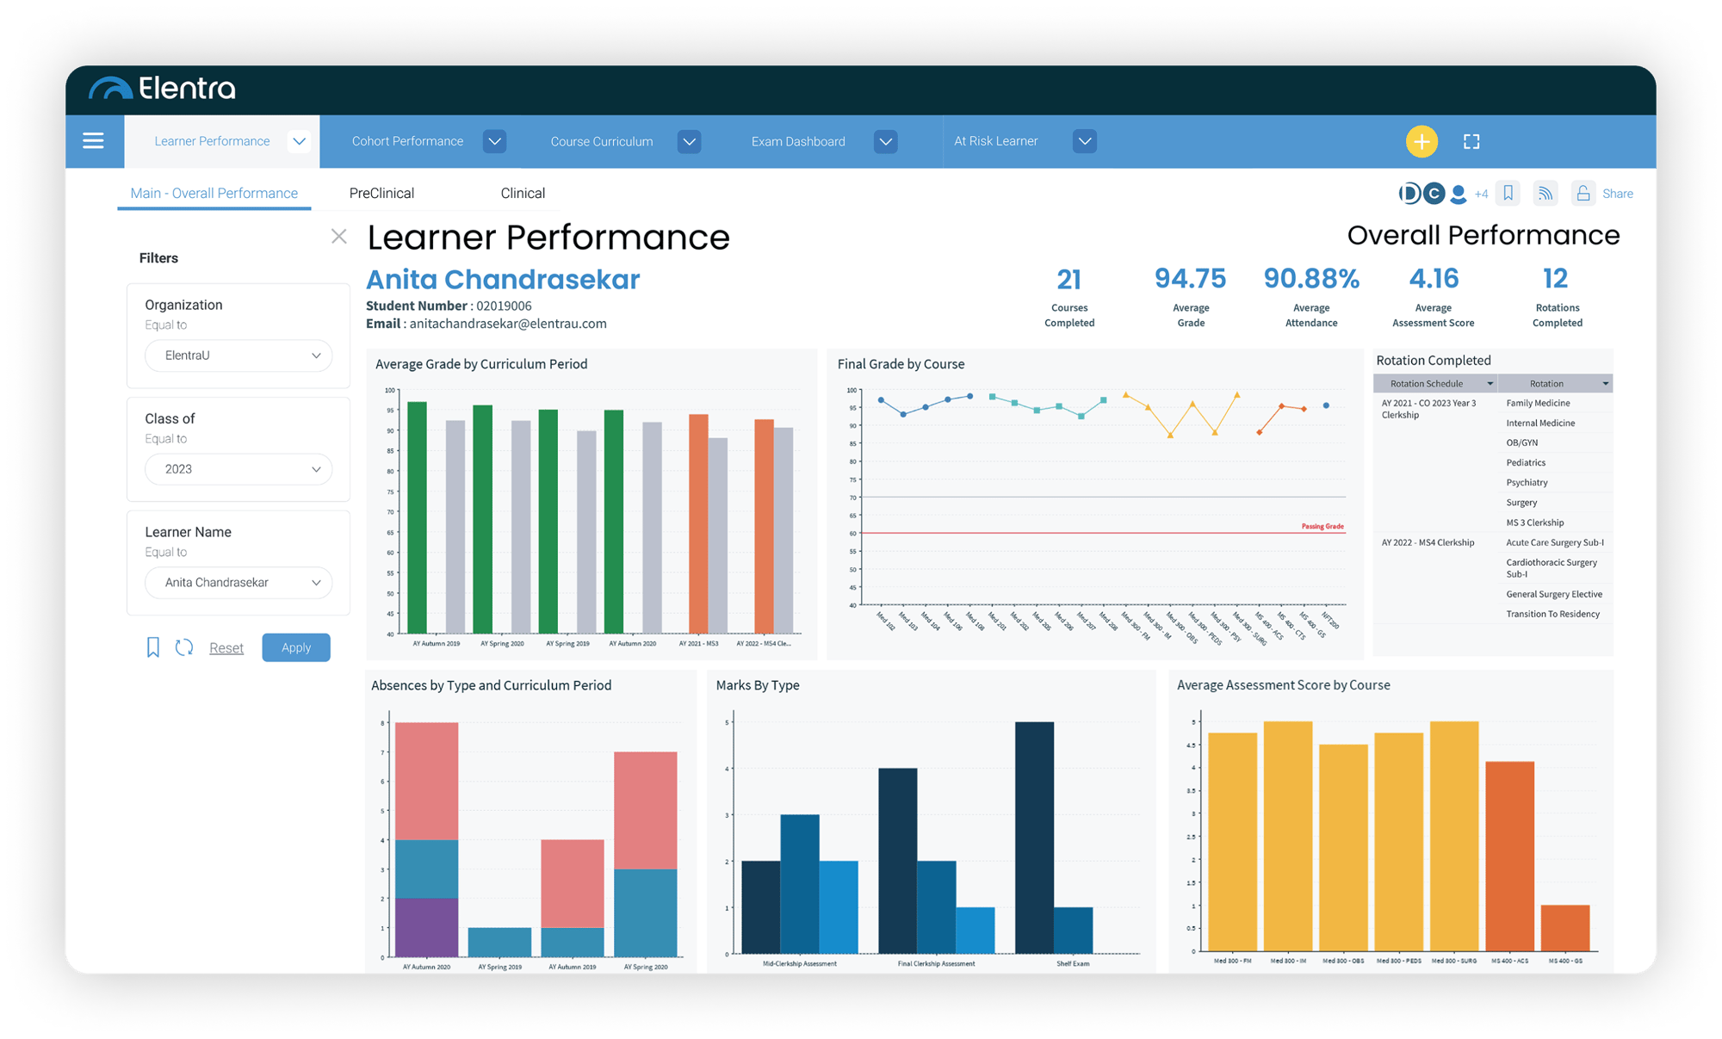This screenshot has height=1039, width=1722.
Task: Click the subscribe feed icon
Action: 1545,194
